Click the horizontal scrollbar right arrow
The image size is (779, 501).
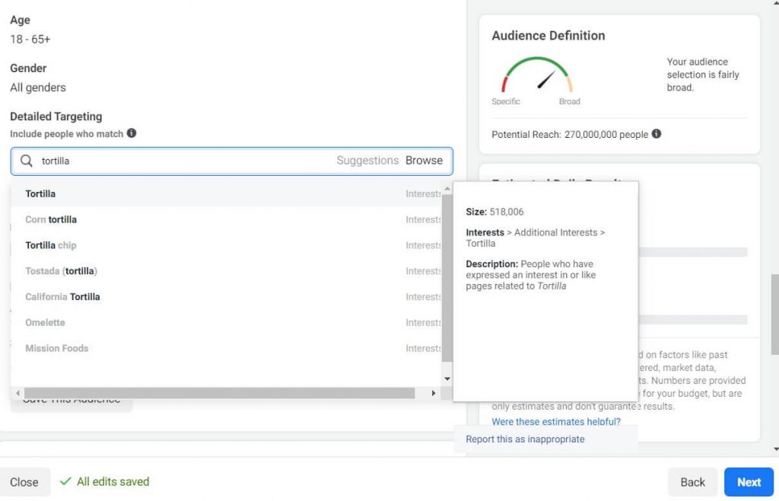click(434, 393)
